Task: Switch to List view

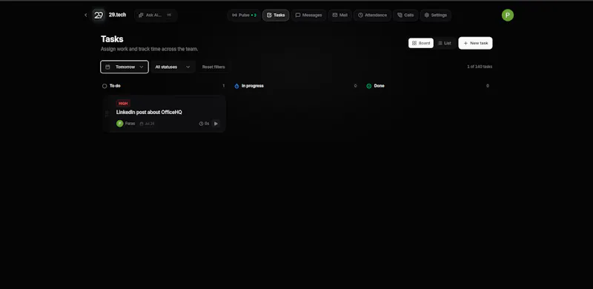Action: click(445, 43)
